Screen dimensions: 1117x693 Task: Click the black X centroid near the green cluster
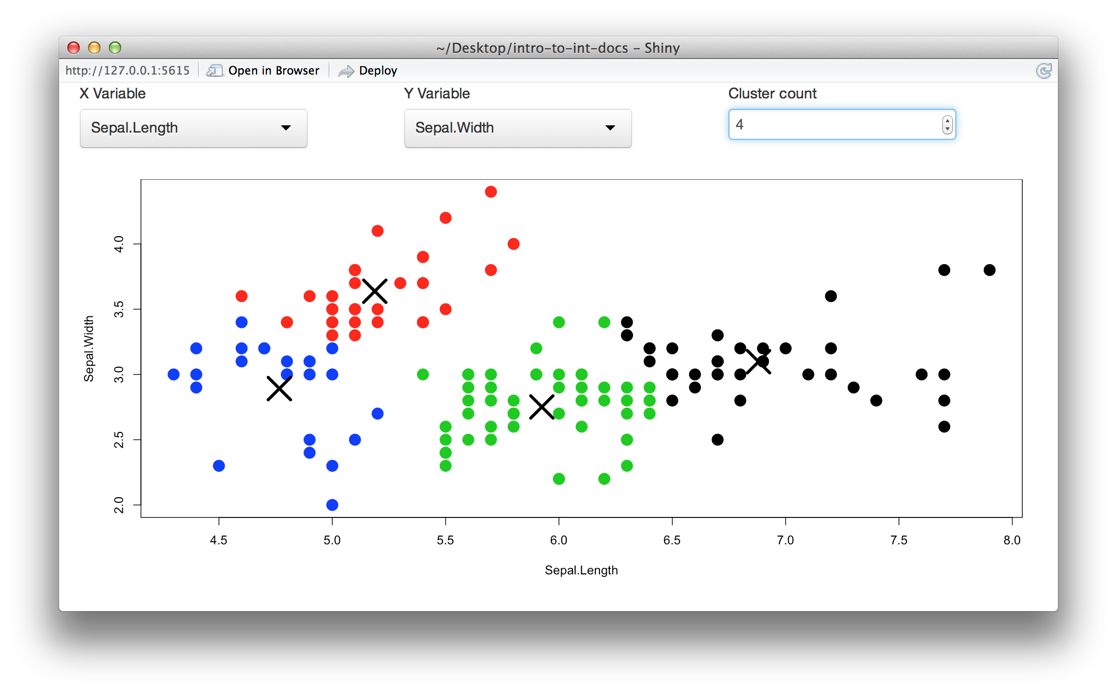(542, 408)
